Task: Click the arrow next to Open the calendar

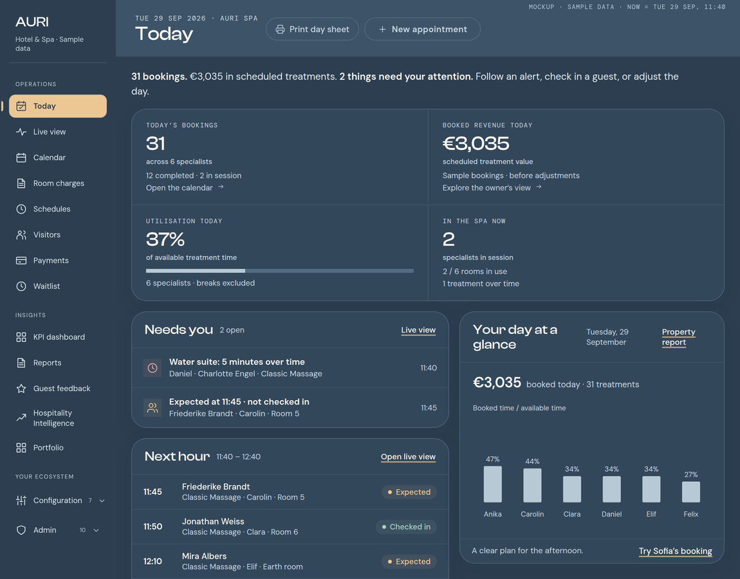Action: click(x=221, y=187)
